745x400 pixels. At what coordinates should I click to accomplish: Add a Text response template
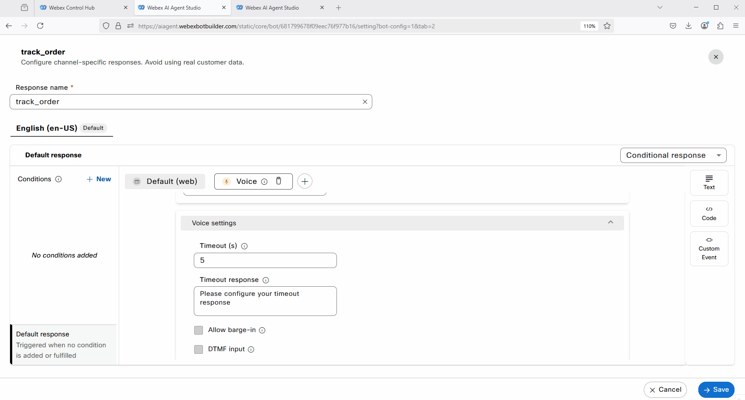point(709,183)
